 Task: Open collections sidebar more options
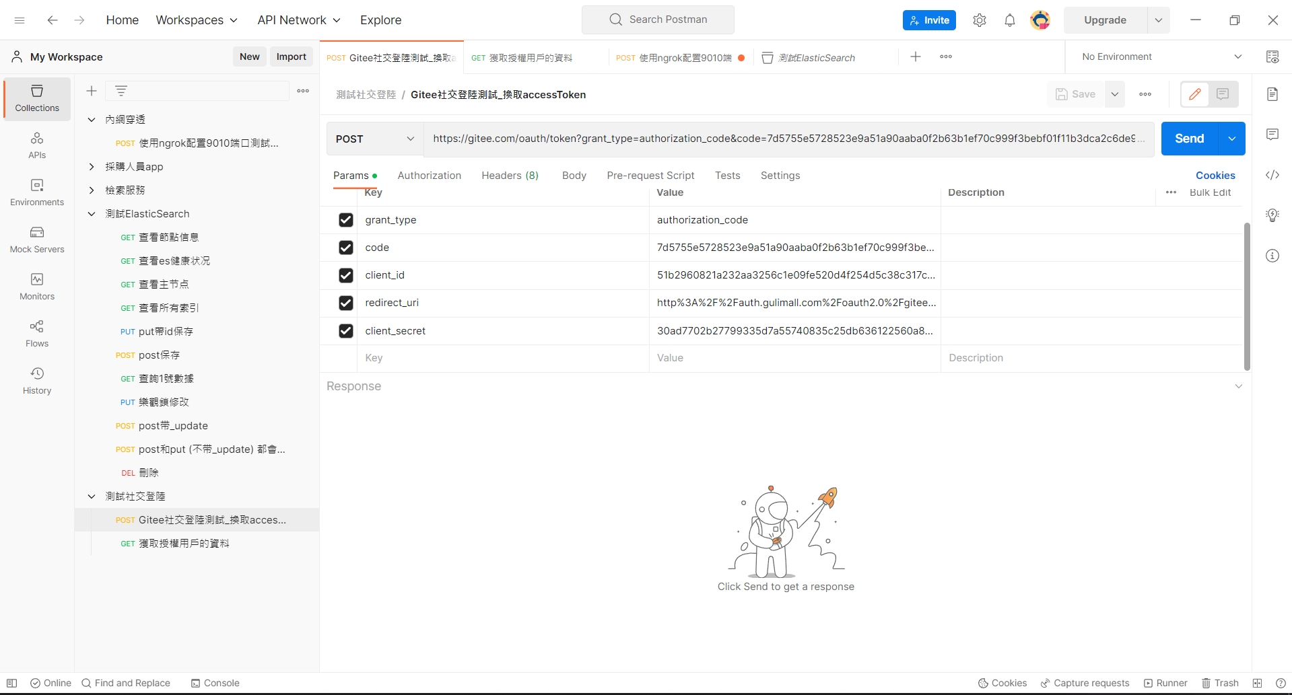pos(303,91)
